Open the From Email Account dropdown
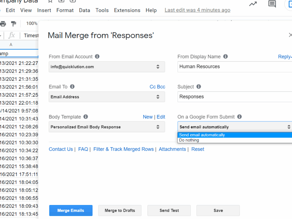 tap(107, 67)
